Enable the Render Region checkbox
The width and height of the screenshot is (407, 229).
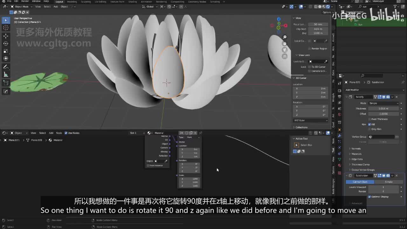pyautogui.click(x=309, y=49)
